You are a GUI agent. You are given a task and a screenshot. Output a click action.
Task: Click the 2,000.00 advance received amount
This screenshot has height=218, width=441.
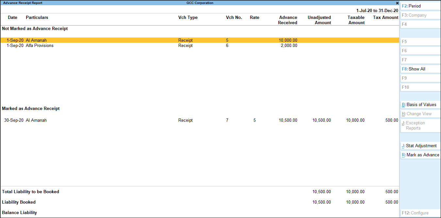point(289,46)
